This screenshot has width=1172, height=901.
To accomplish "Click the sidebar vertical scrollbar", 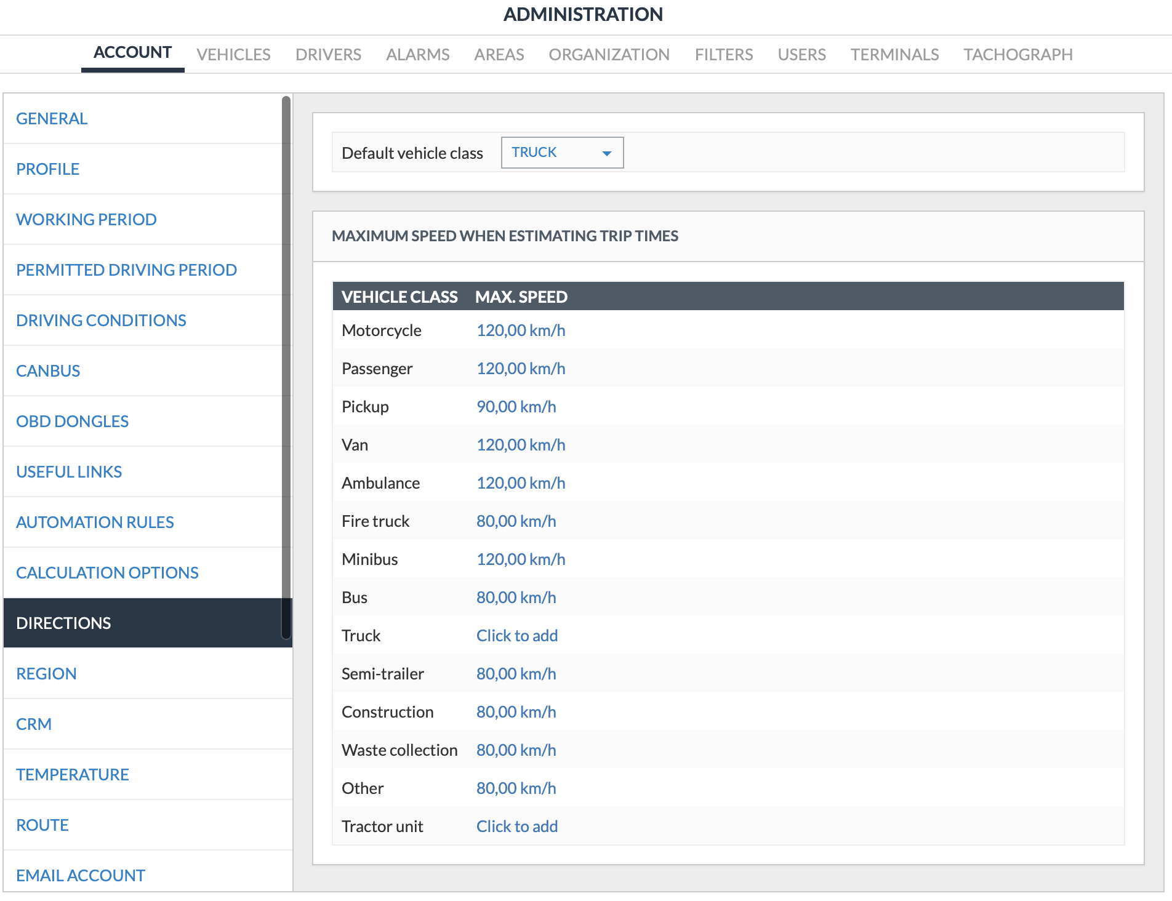I will 286,369.
